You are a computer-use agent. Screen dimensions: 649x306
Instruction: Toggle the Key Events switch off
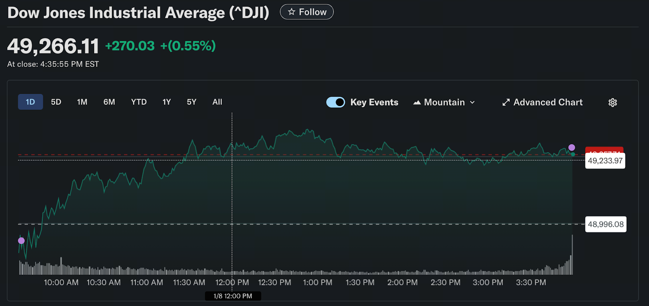click(x=335, y=102)
